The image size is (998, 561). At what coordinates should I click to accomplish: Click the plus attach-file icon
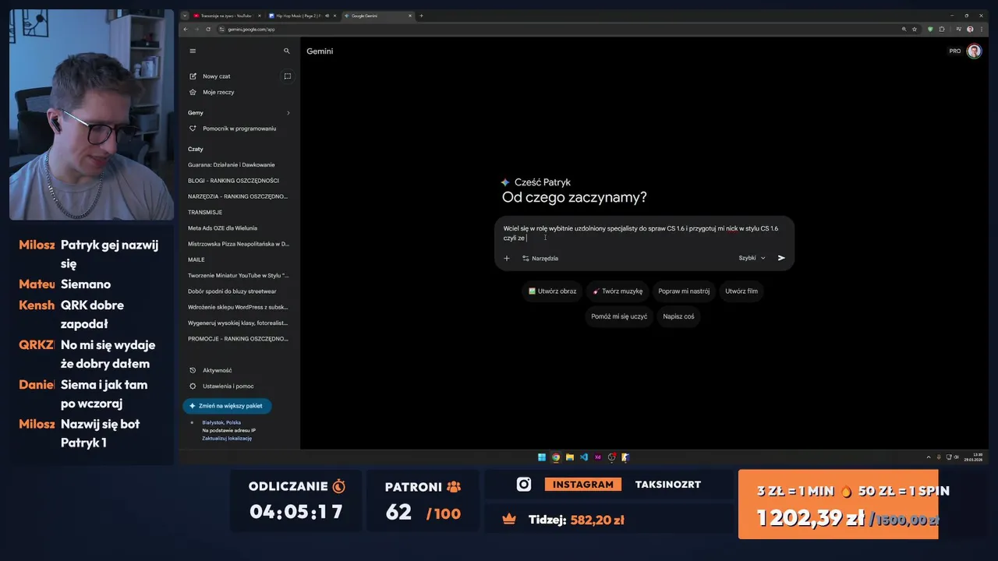[x=506, y=258]
